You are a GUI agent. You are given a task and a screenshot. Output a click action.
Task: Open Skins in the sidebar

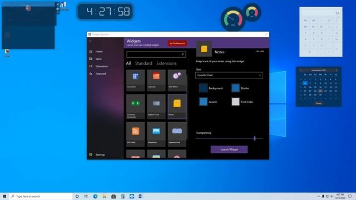98,59
